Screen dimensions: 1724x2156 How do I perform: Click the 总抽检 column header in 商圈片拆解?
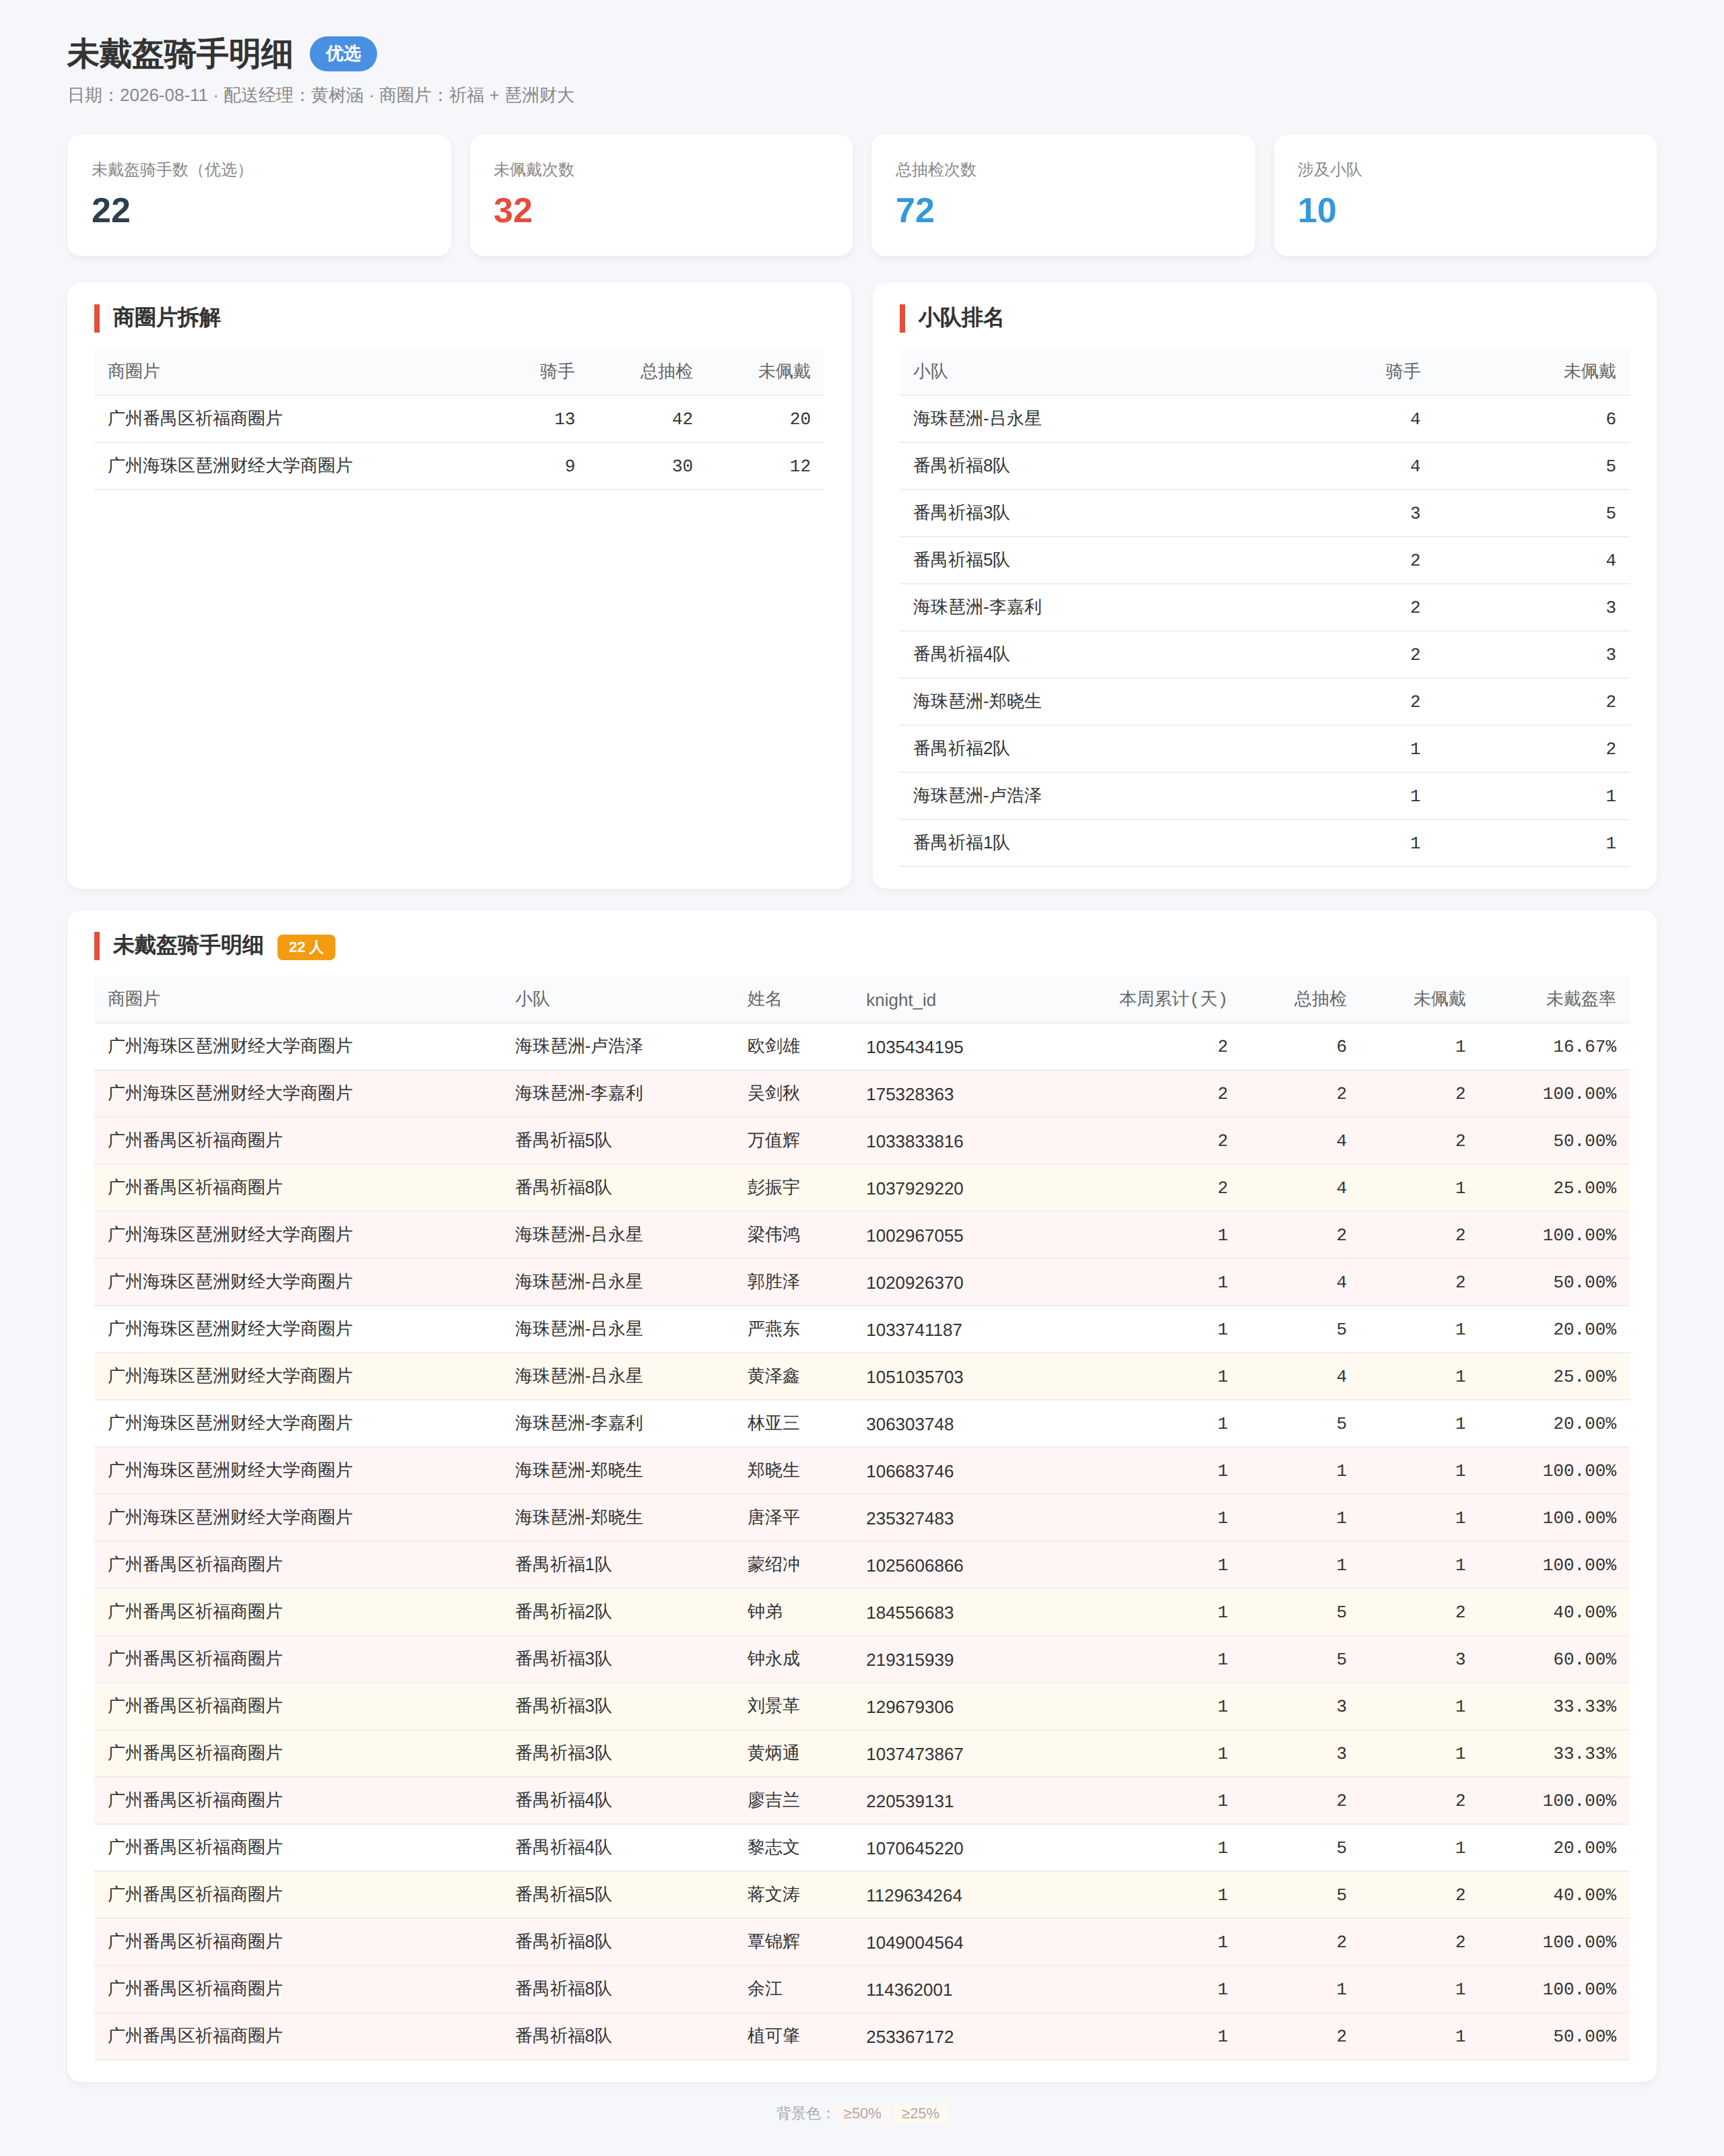[x=666, y=371]
